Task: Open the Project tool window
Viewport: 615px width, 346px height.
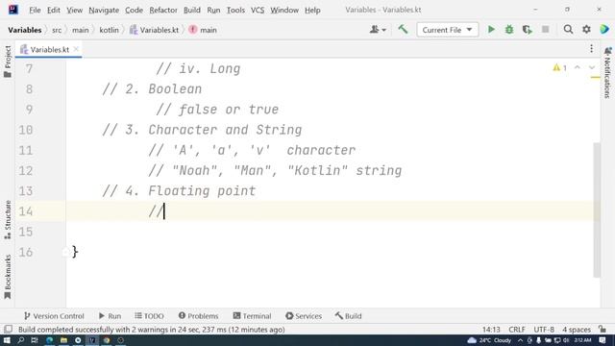Action: (x=8, y=62)
